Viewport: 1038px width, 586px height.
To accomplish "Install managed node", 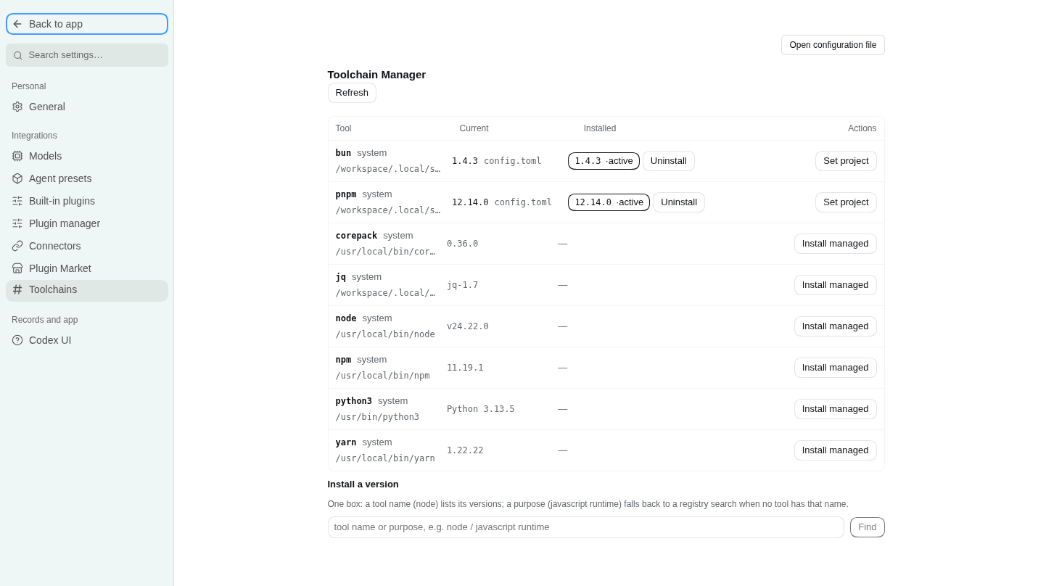I will 836,326.
